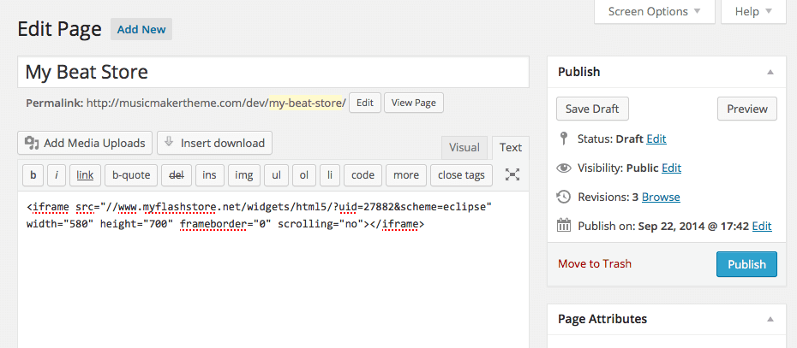The image size is (797, 348).
Task: Click the blue Publish button
Action: 746,264
